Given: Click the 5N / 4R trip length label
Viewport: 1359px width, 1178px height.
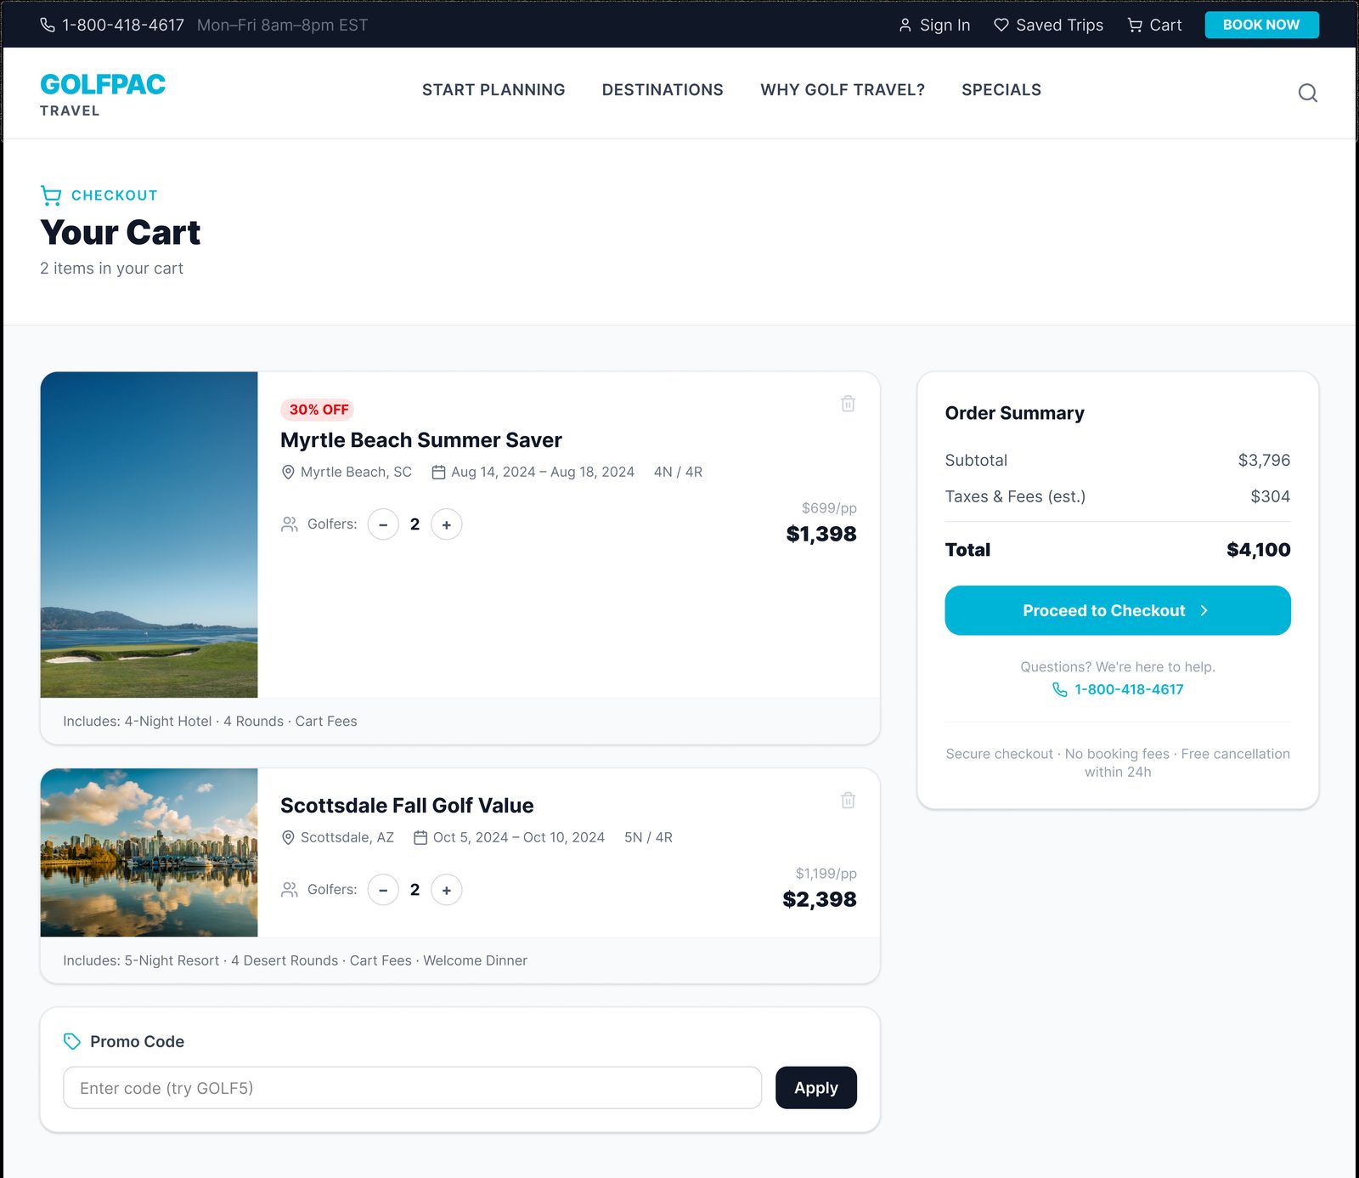Looking at the screenshot, I should tap(648, 837).
